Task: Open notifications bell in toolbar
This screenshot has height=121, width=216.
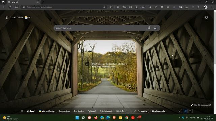Action: click(150, 7)
